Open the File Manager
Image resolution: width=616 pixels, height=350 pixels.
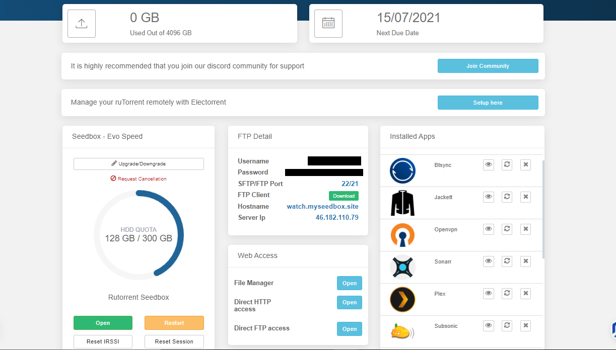(349, 283)
